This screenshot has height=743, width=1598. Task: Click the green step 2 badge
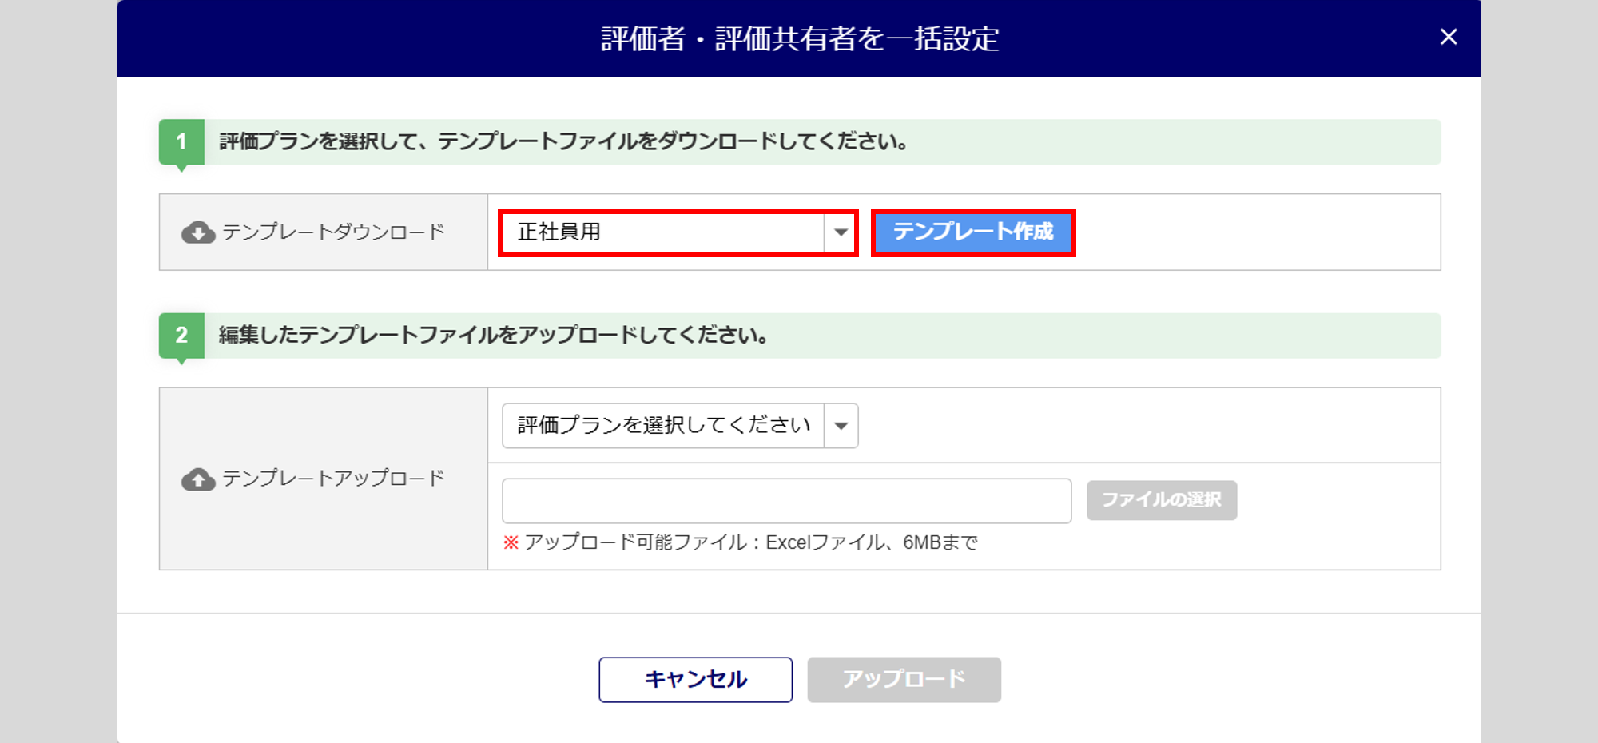[181, 335]
